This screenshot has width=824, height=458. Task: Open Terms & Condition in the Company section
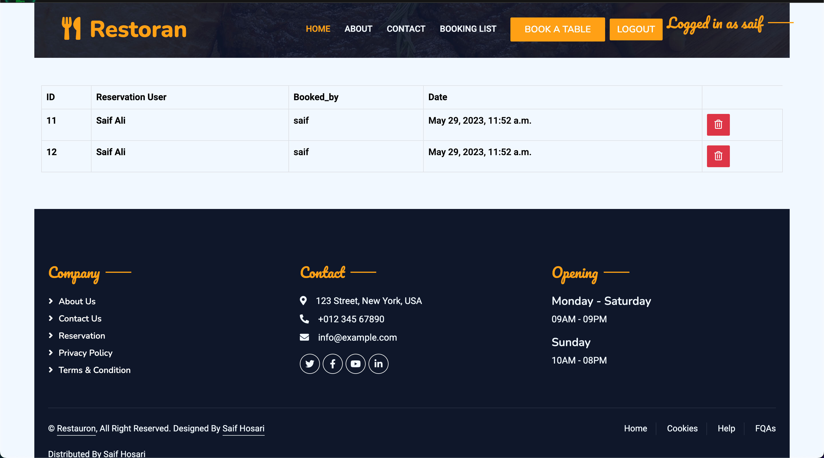94,370
